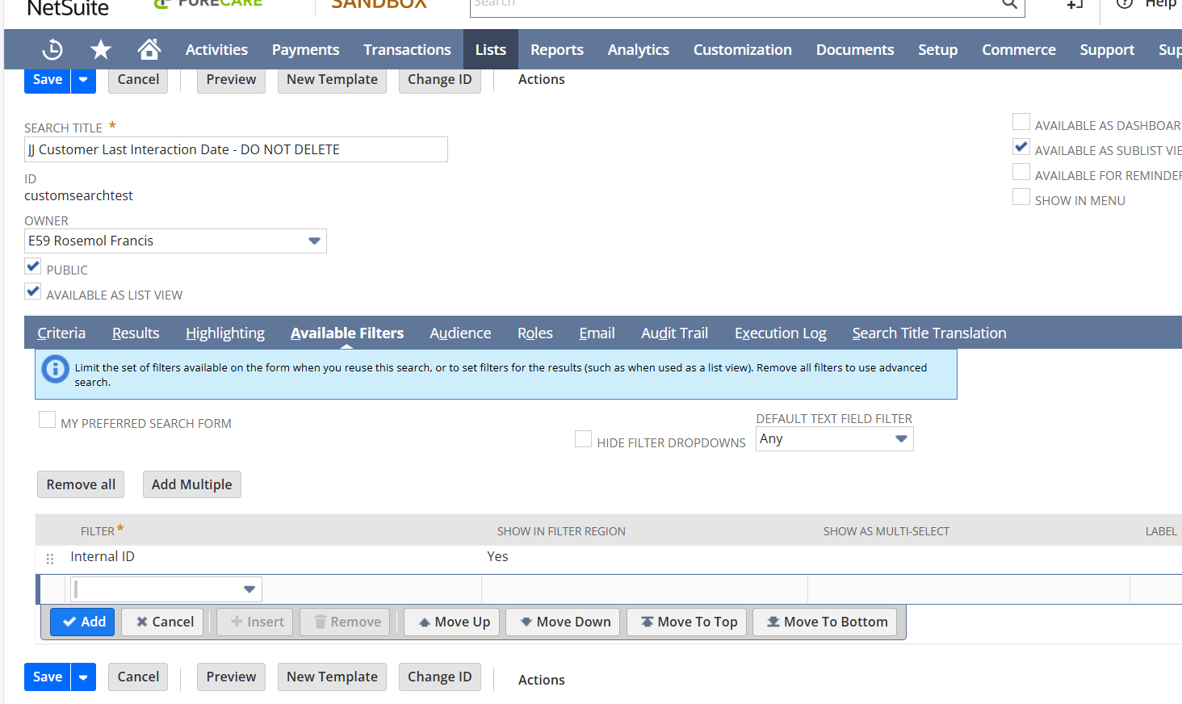1182x704 pixels.
Task: Click the Add Multiple button
Action: [191, 484]
